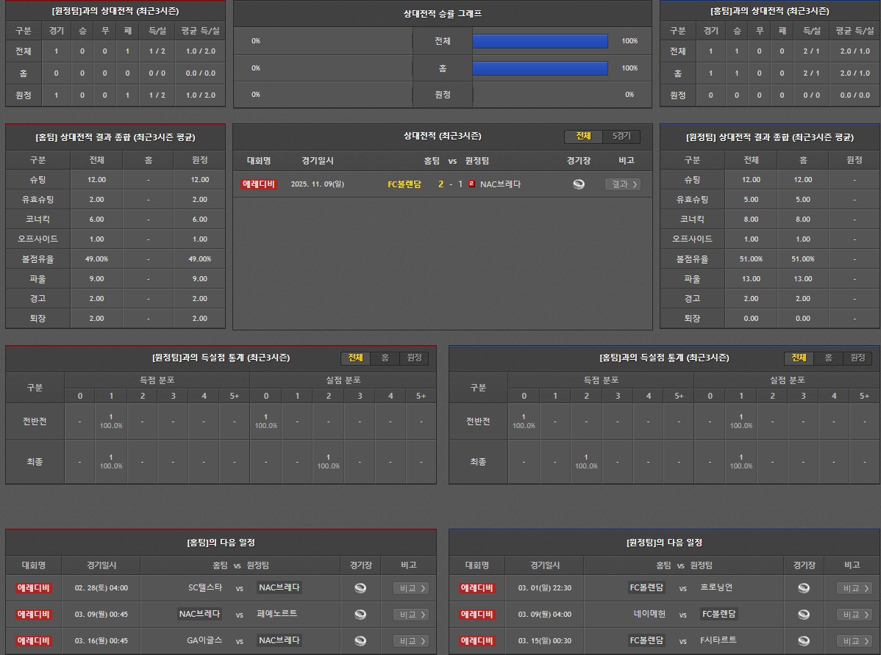Click the blue 전체 100% win-rate bar
This screenshot has height=655, width=881.
[540, 41]
